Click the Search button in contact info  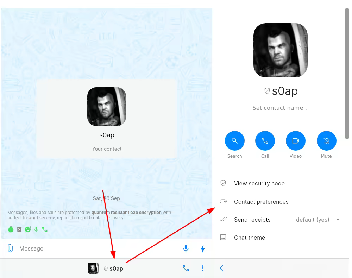tap(234, 141)
